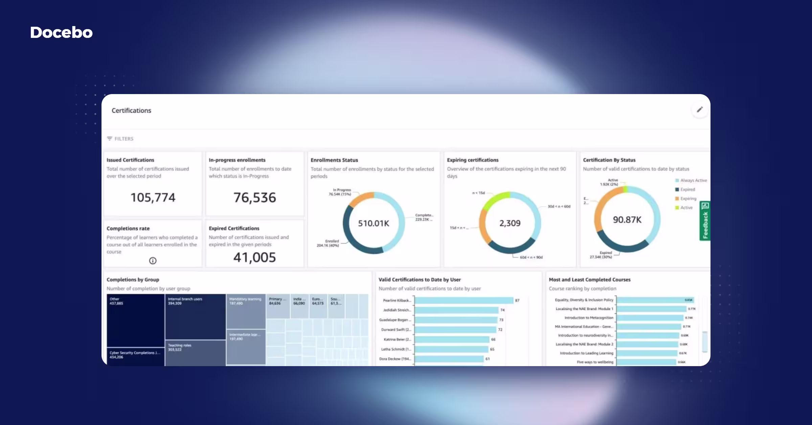The width and height of the screenshot is (812, 425).
Task: Open the FILTERS panel
Action: [120, 139]
